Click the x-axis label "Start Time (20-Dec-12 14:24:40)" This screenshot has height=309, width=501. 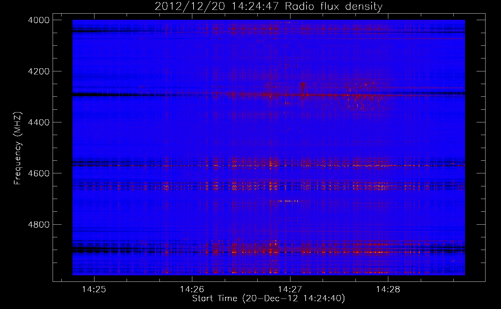click(268, 298)
